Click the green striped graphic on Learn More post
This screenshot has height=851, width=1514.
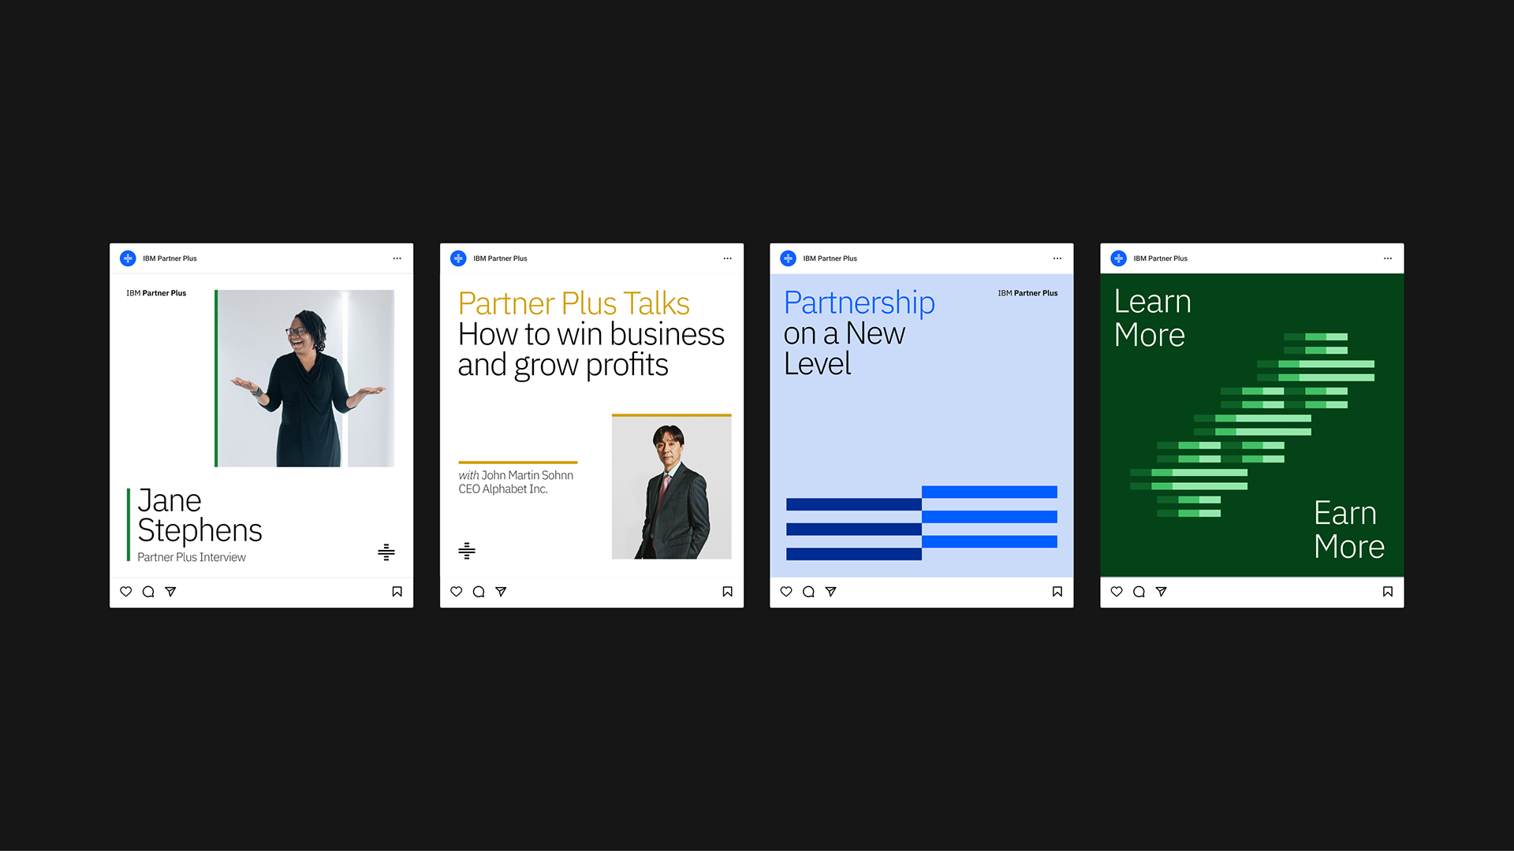[x=1252, y=425]
